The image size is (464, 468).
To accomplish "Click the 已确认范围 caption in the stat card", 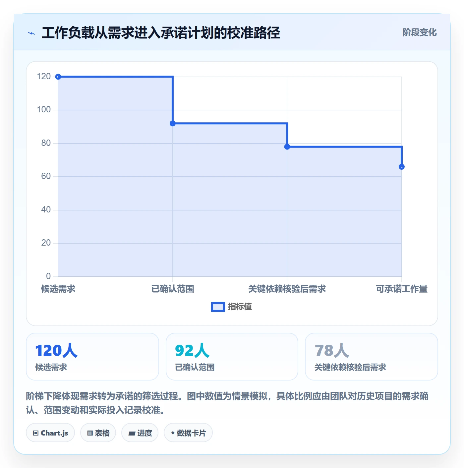I will click(x=195, y=367).
